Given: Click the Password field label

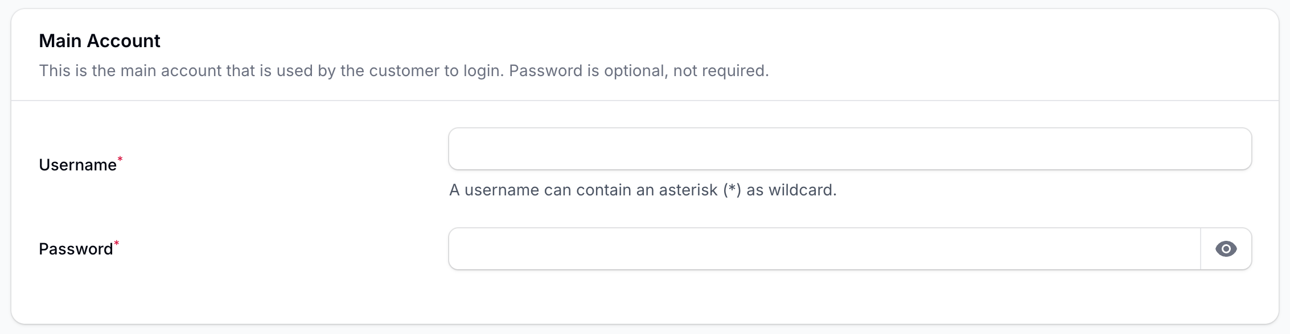Looking at the screenshot, I should point(76,249).
